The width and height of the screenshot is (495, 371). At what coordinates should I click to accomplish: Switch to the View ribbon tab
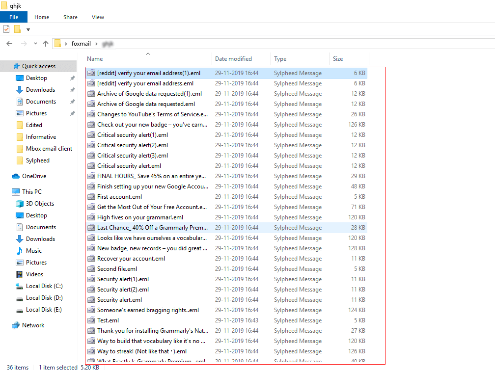[98, 17]
